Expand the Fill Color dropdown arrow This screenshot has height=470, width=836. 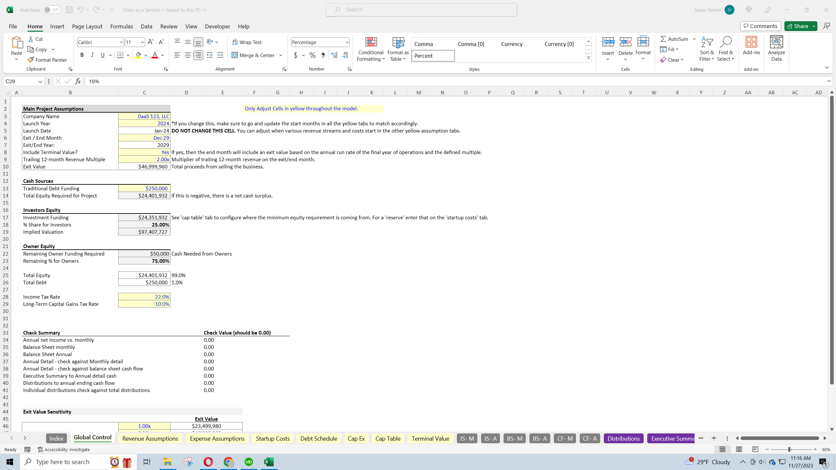[x=146, y=55]
